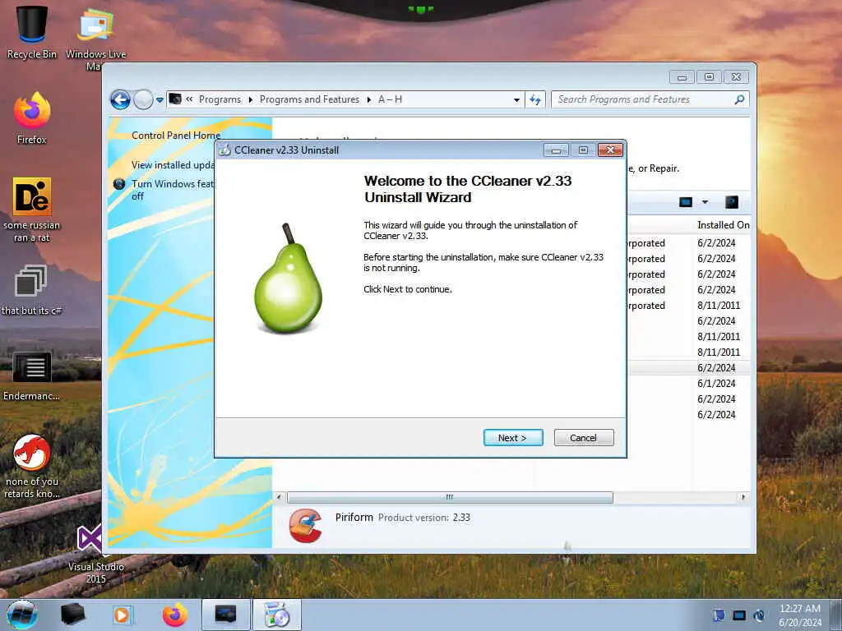The image size is (842, 631).
Task: Select the A – H breadcrumb
Action: [390, 99]
